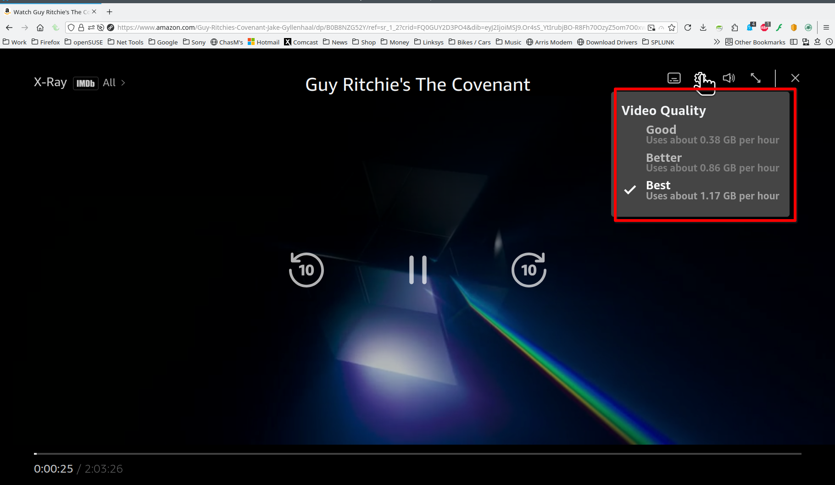Open the SPLUNK bookmarks folder
Screen dimensions: 835x485
pos(658,42)
